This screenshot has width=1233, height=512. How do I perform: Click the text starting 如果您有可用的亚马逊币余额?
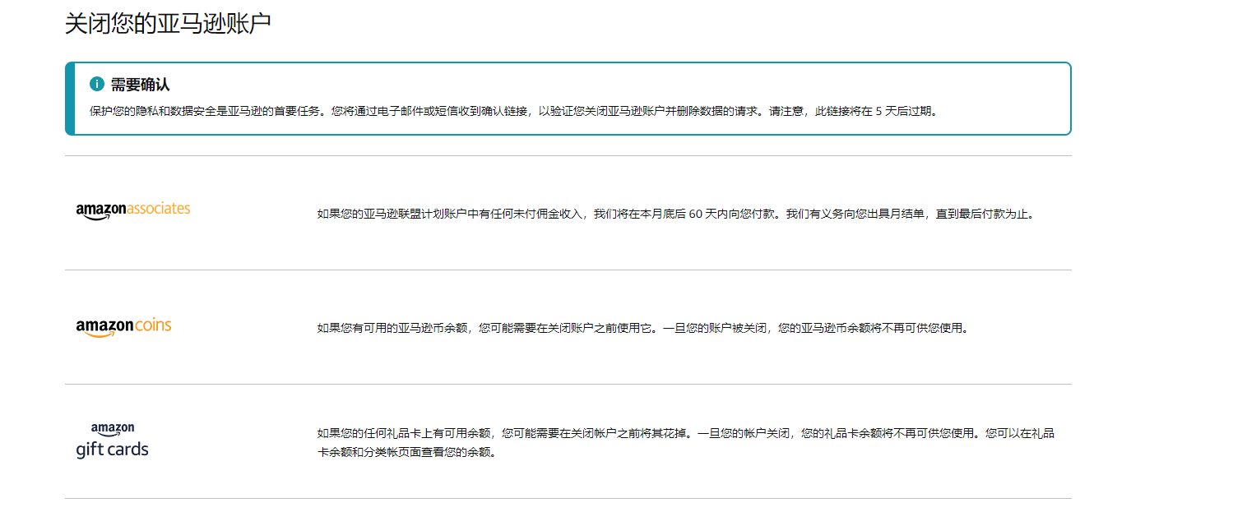(x=642, y=328)
